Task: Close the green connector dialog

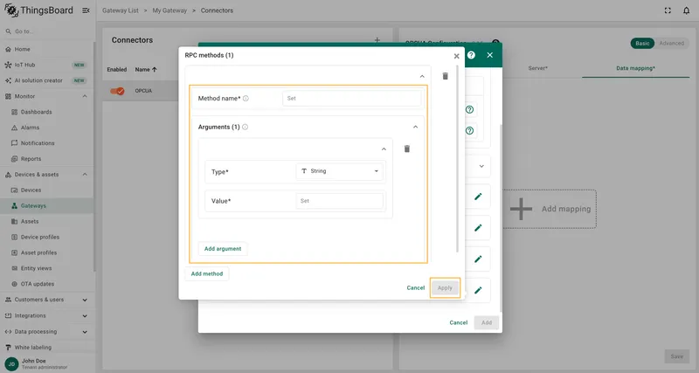Action: [489, 55]
